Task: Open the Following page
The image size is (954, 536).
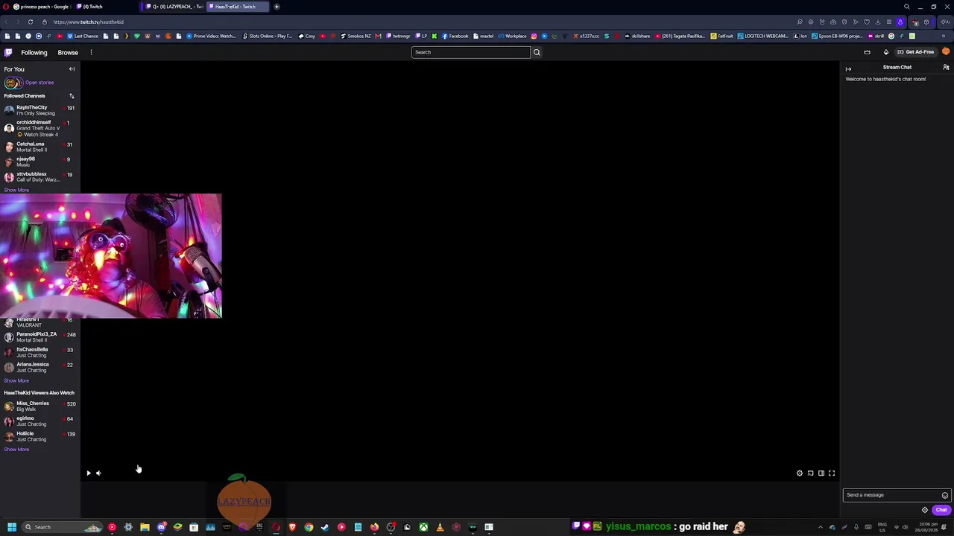Action: point(34,52)
